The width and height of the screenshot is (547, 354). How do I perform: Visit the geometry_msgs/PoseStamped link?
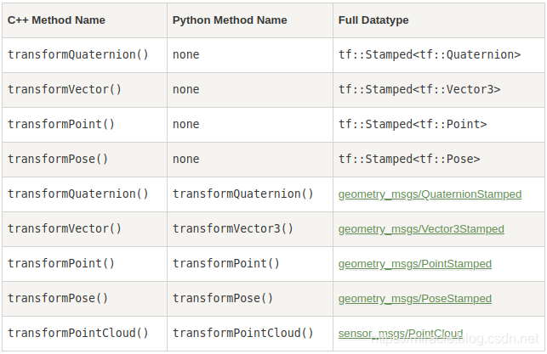[414, 299]
